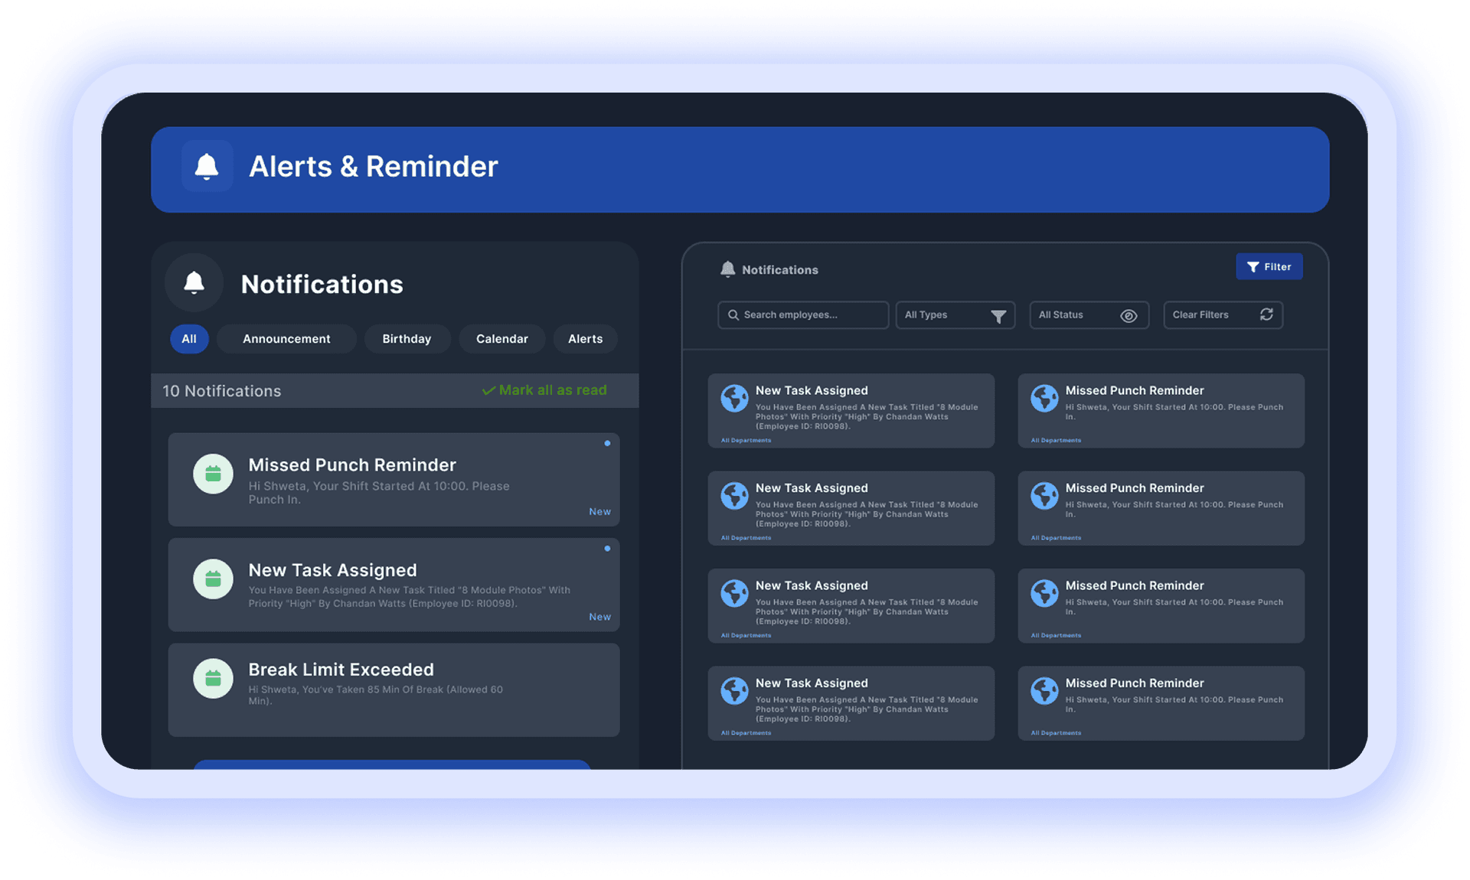Select the Birthday notifications tab
1470x880 pixels.
pos(407,339)
